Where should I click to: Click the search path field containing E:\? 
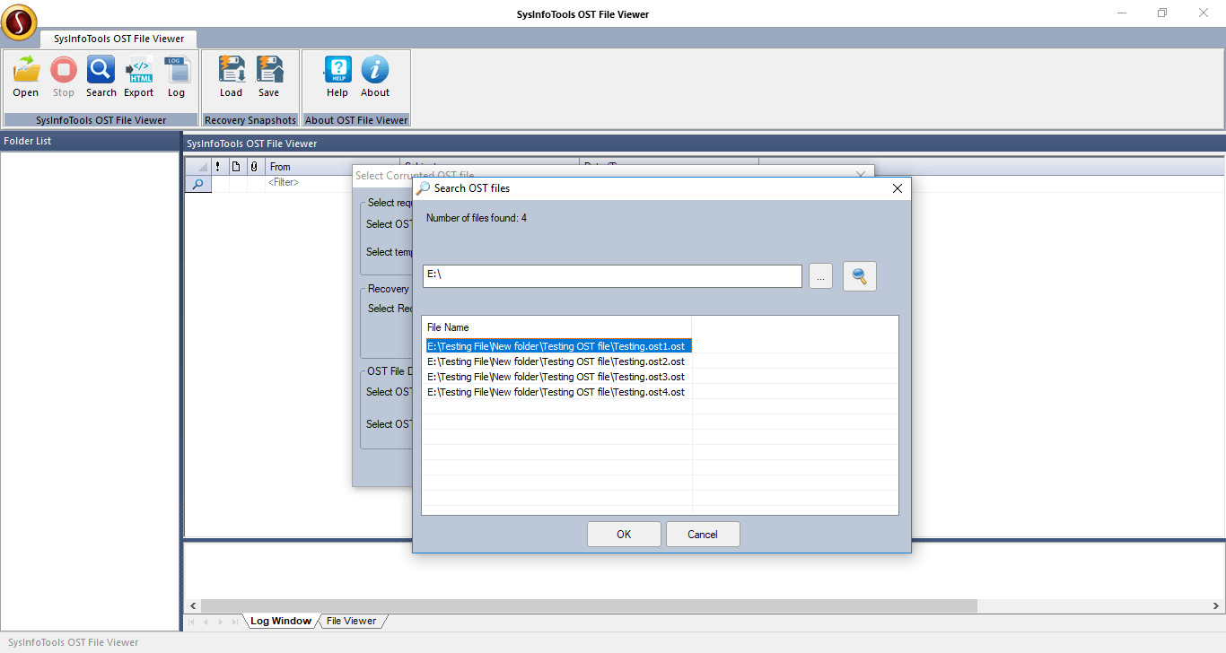point(612,276)
